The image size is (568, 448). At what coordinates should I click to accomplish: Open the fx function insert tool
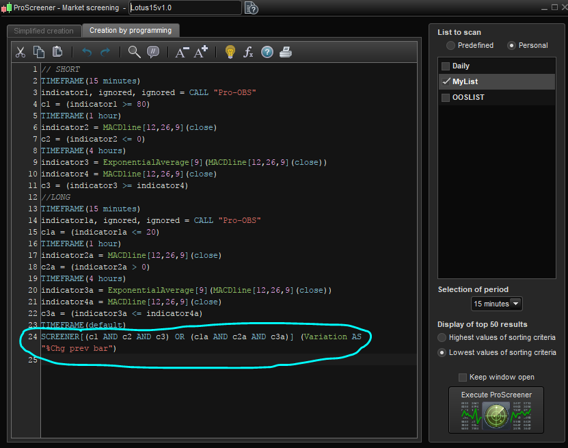(249, 52)
